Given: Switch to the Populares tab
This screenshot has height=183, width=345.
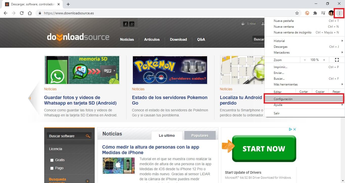Looking at the screenshot, I should coord(200,135).
